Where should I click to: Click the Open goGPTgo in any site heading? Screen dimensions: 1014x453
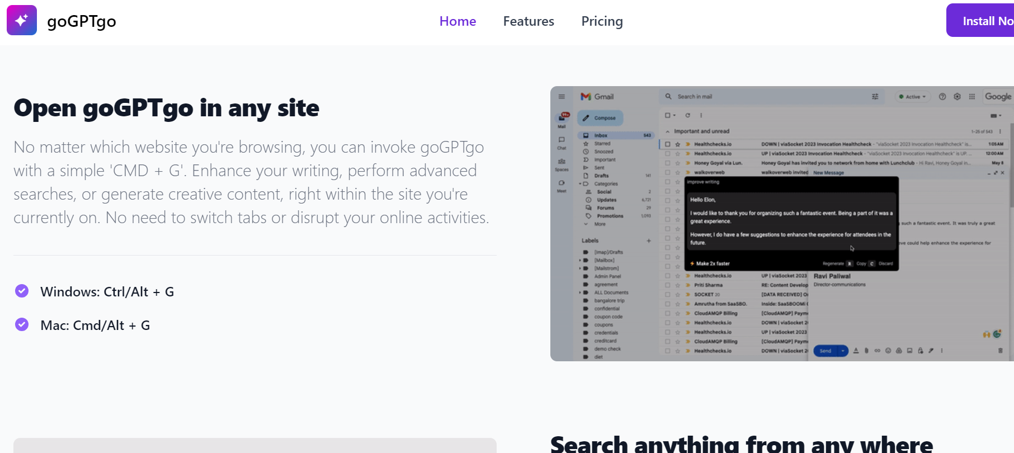[x=166, y=107]
